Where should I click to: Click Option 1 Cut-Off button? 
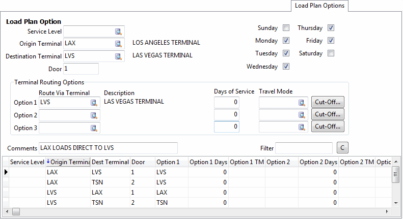click(328, 102)
